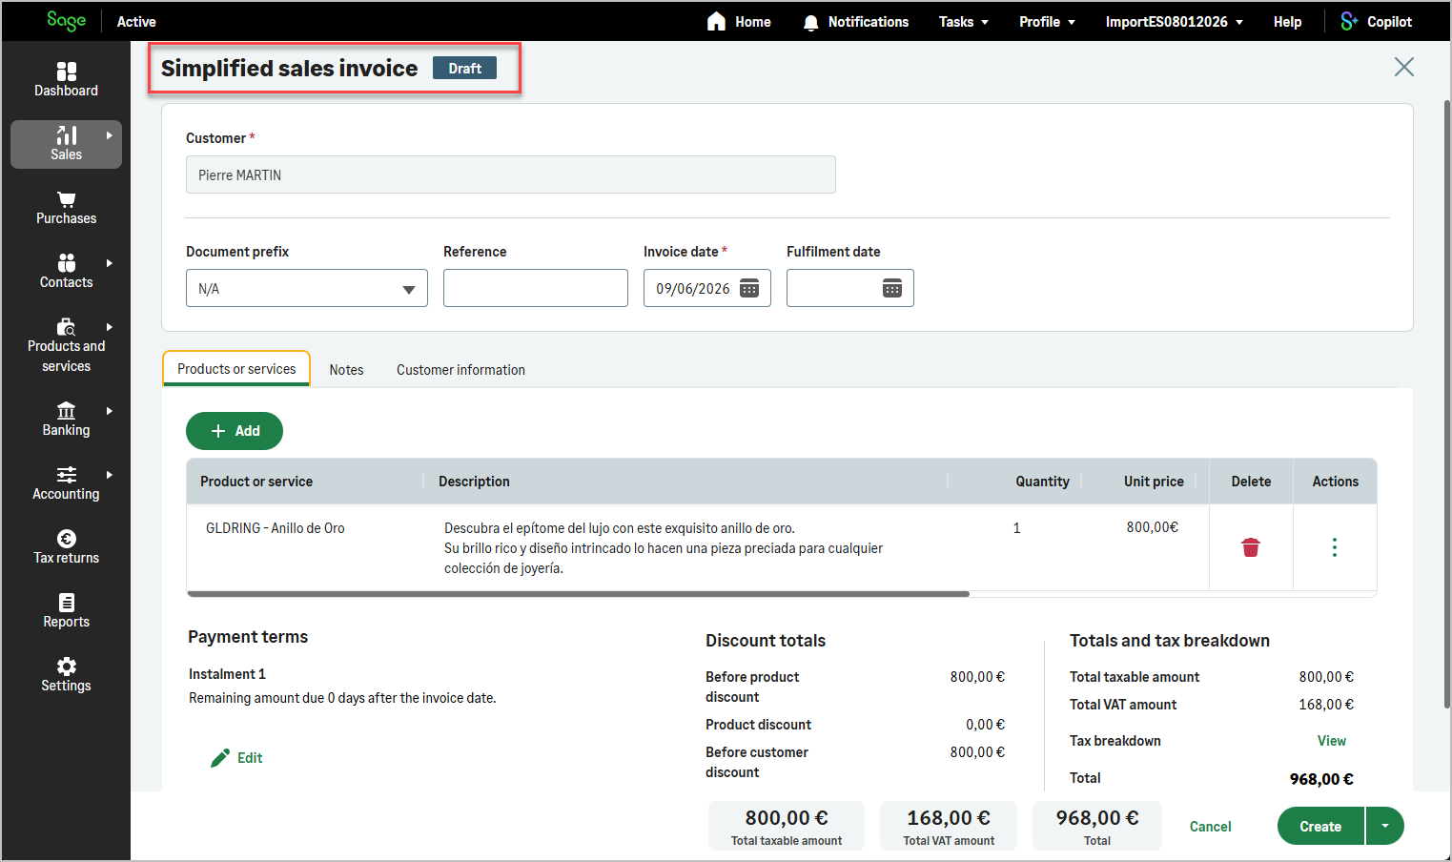Viewport: 1452px width, 862px height.
Task: Open the Help menu
Action: pyautogui.click(x=1287, y=21)
